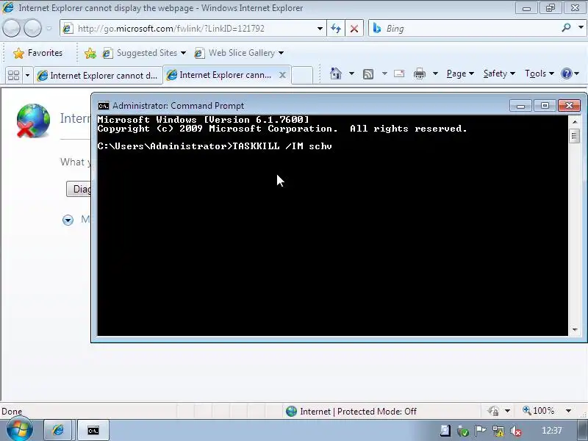Click Internet Protected Mode Off status
The height and width of the screenshot is (441, 588).
coord(351,412)
